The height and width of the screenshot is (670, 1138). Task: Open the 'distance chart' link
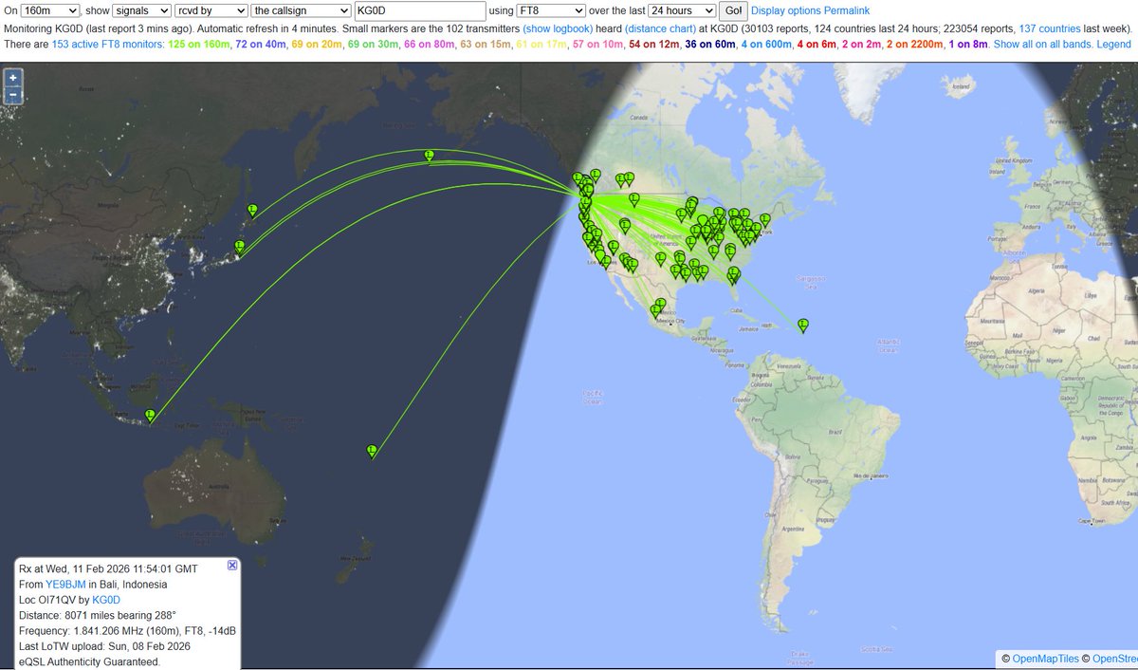pos(660,28)
